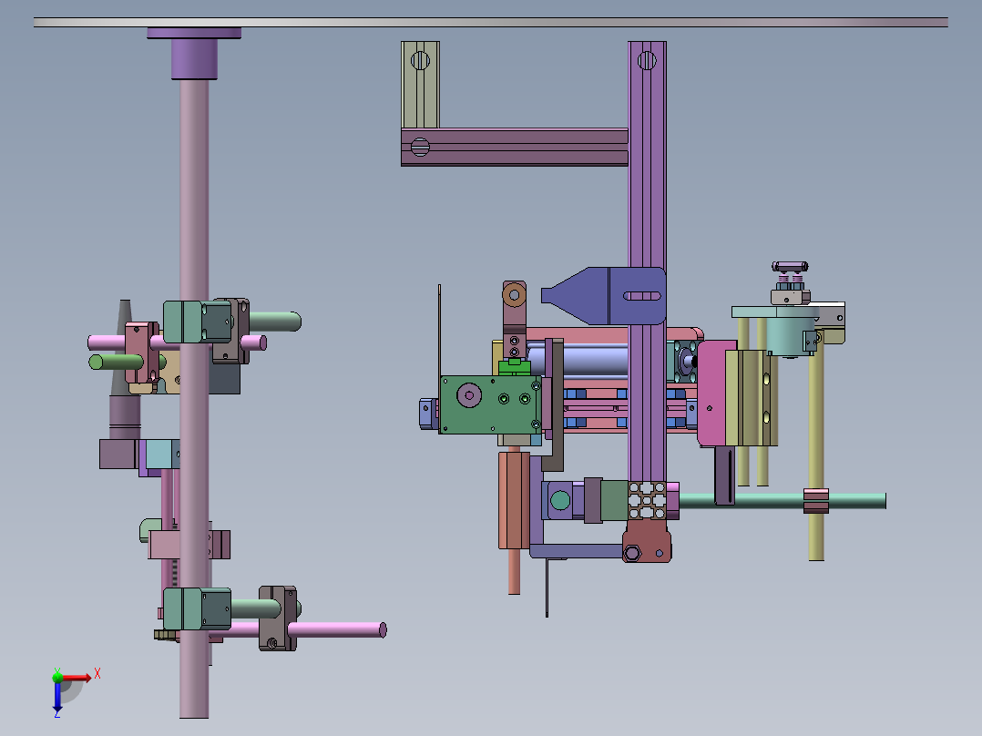Select the pink block on the lower left shaft

(164, 545)
